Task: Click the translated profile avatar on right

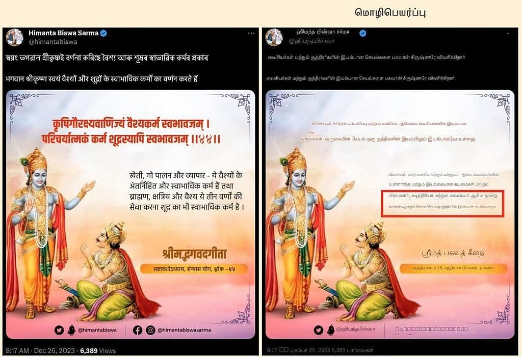Action: [x=274, y=37]
